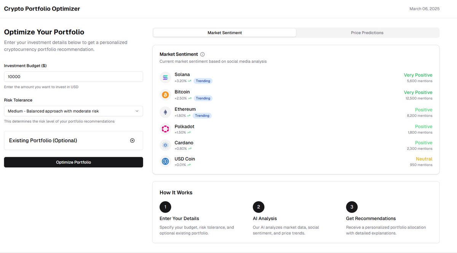This screenshot has width=457, height=253.
Task: Click the Trending badge on Solana
Action: click(x=203, y=81)
